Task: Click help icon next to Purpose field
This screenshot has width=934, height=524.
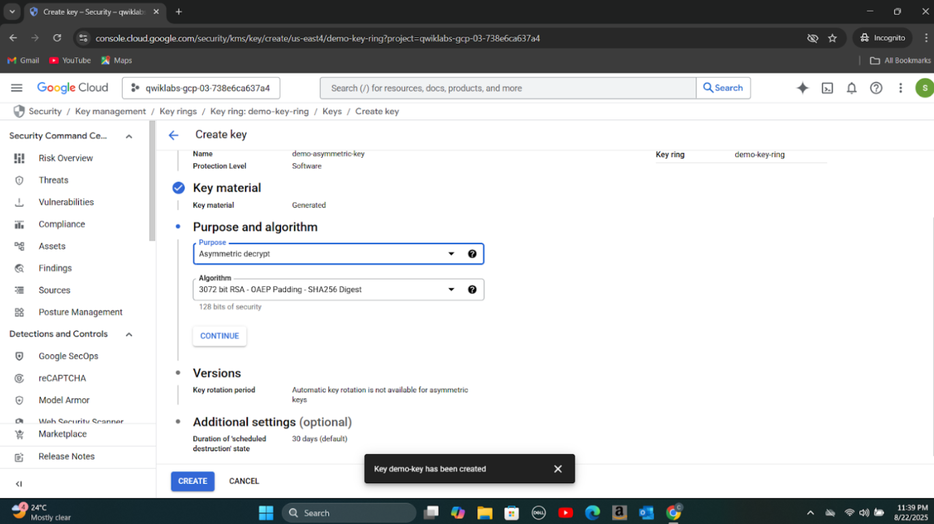Action: [472, 254]
